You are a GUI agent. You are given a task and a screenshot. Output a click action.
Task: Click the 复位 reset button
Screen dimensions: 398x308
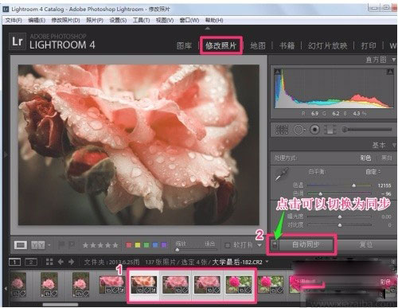click(x=366, y=244)
